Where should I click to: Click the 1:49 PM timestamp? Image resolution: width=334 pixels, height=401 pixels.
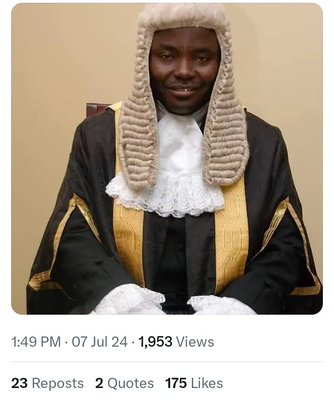[x=36, y=342]
